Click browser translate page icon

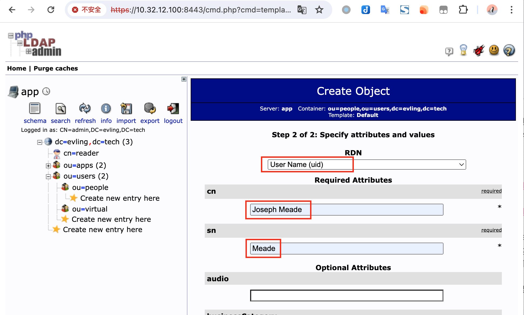click(x=302, y=10)
